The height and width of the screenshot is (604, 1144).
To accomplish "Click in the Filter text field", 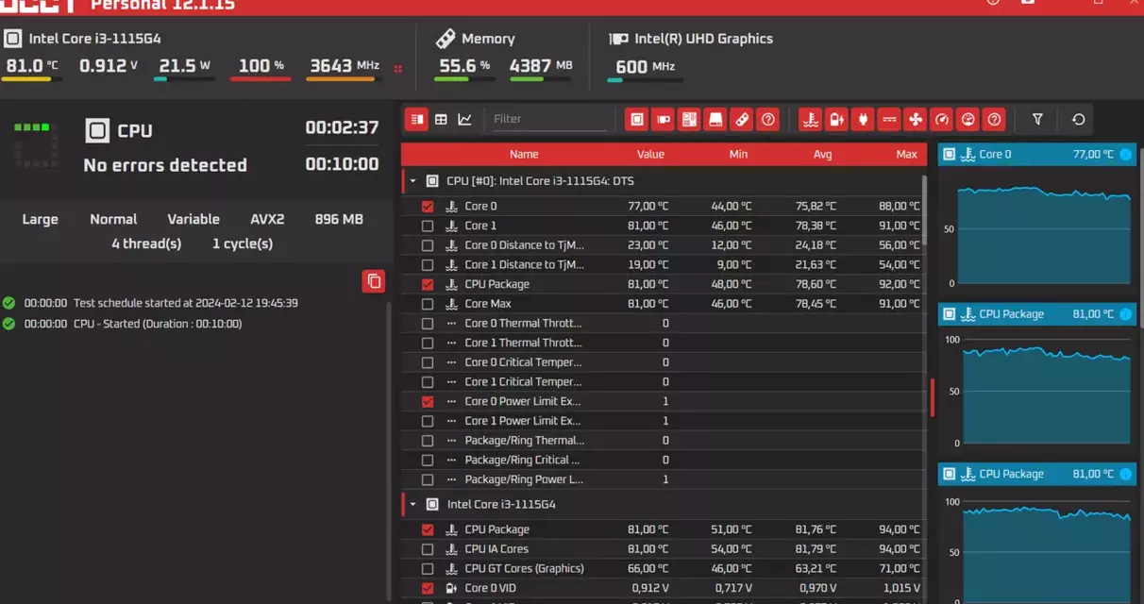I will point(549,119).
